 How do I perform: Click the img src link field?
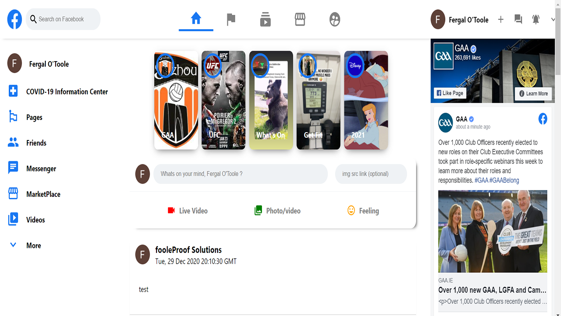[x=371, y=174]
